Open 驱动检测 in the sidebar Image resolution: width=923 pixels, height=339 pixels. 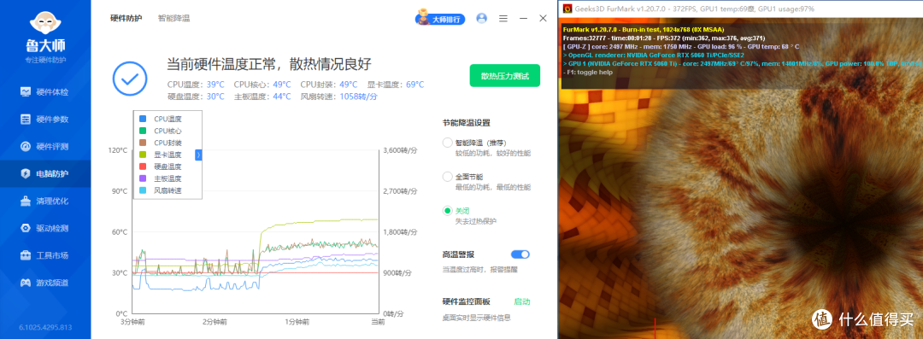pyautogui.click(x=45, y=228)
